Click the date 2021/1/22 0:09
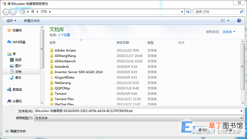247x139 pixels. [128, 51]
